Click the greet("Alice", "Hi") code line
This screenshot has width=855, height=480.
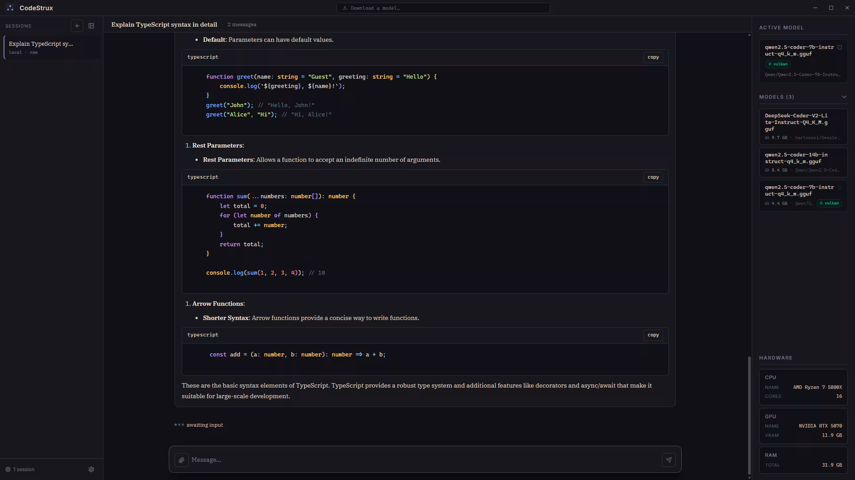[269, 115]
